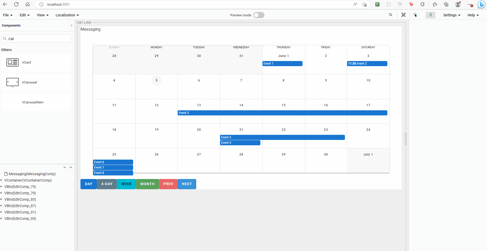The width and height of the screenshot is (487, 251).
Task: Activate the cursor click selection tool icon
Action: click(415, 15)
